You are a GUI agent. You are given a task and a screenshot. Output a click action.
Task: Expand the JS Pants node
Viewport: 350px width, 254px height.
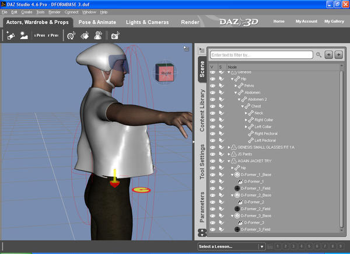click(x=229, y=154)
